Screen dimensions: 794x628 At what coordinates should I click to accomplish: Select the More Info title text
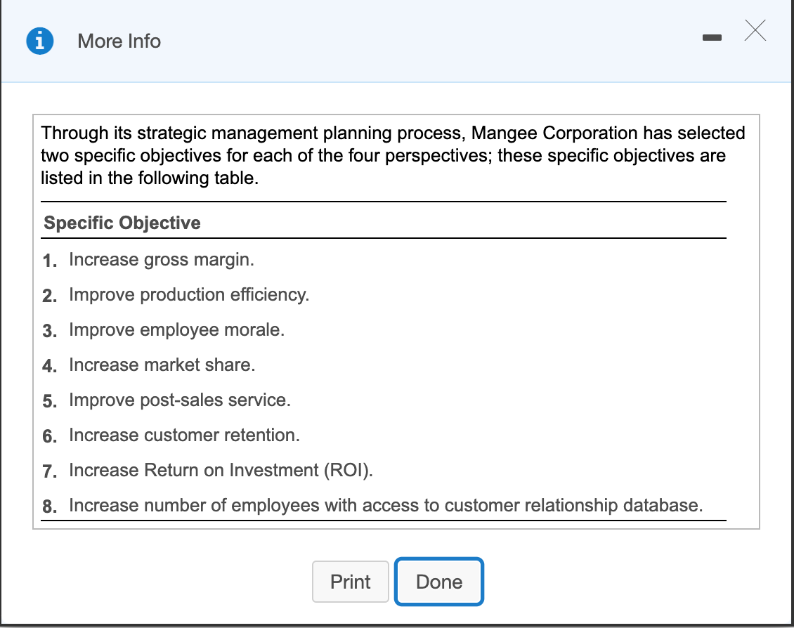[x=118, y=41]
